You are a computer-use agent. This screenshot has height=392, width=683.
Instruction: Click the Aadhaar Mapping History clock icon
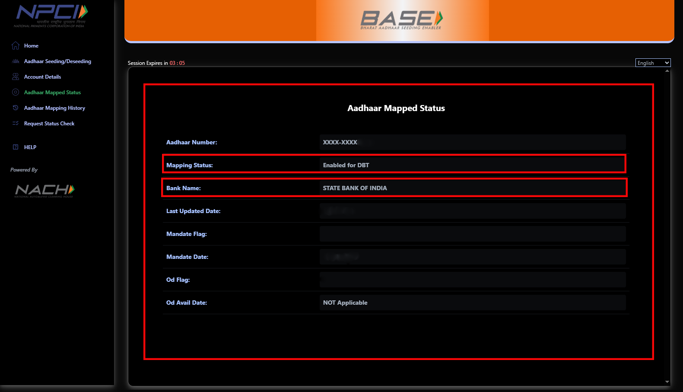16,108
